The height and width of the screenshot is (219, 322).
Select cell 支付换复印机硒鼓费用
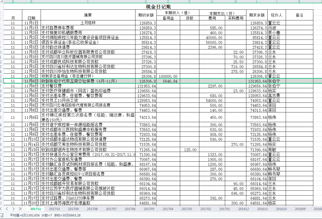click(88, 33)
